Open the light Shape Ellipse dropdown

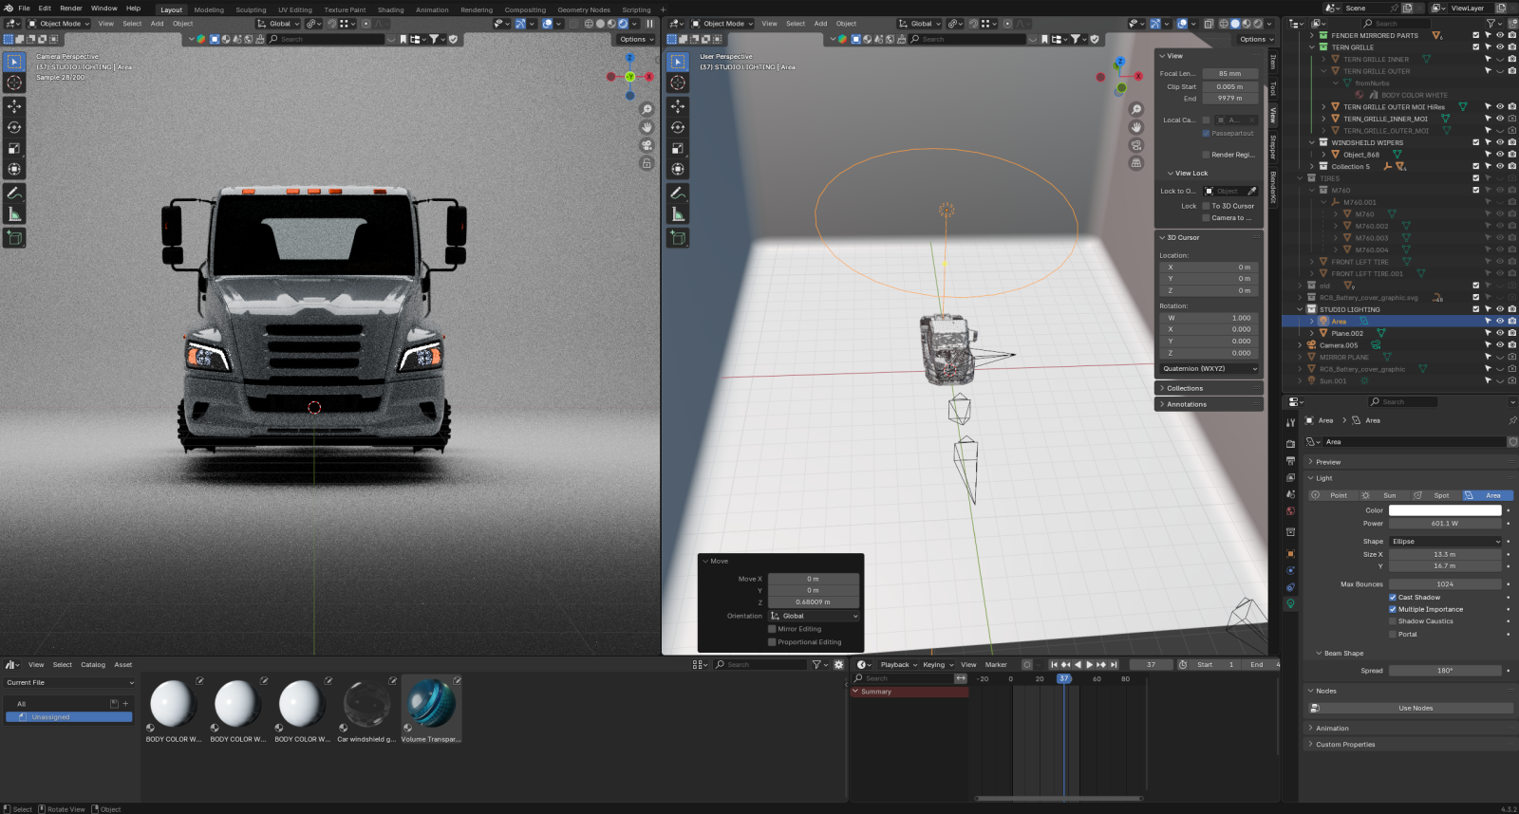click(1446, 542)
